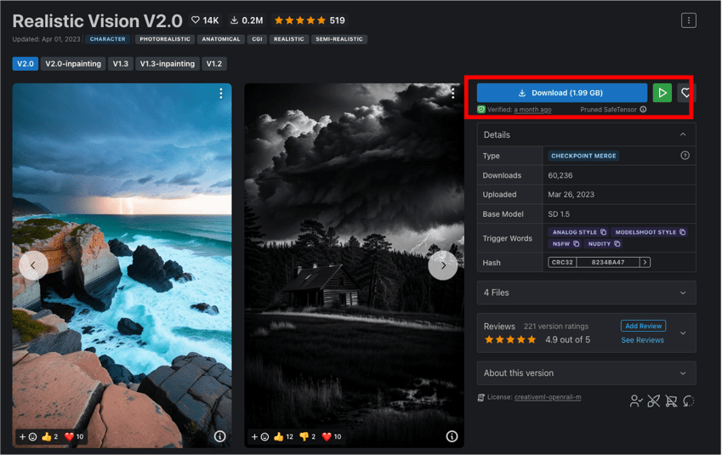This screenshot has width=722, height=455.
Task: Toggle thumbs up reaction on the seascape image
Action: 49,436
